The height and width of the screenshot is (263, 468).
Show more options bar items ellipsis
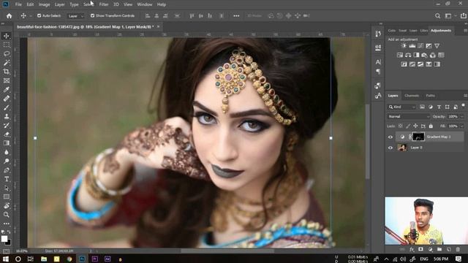[236, 16]
